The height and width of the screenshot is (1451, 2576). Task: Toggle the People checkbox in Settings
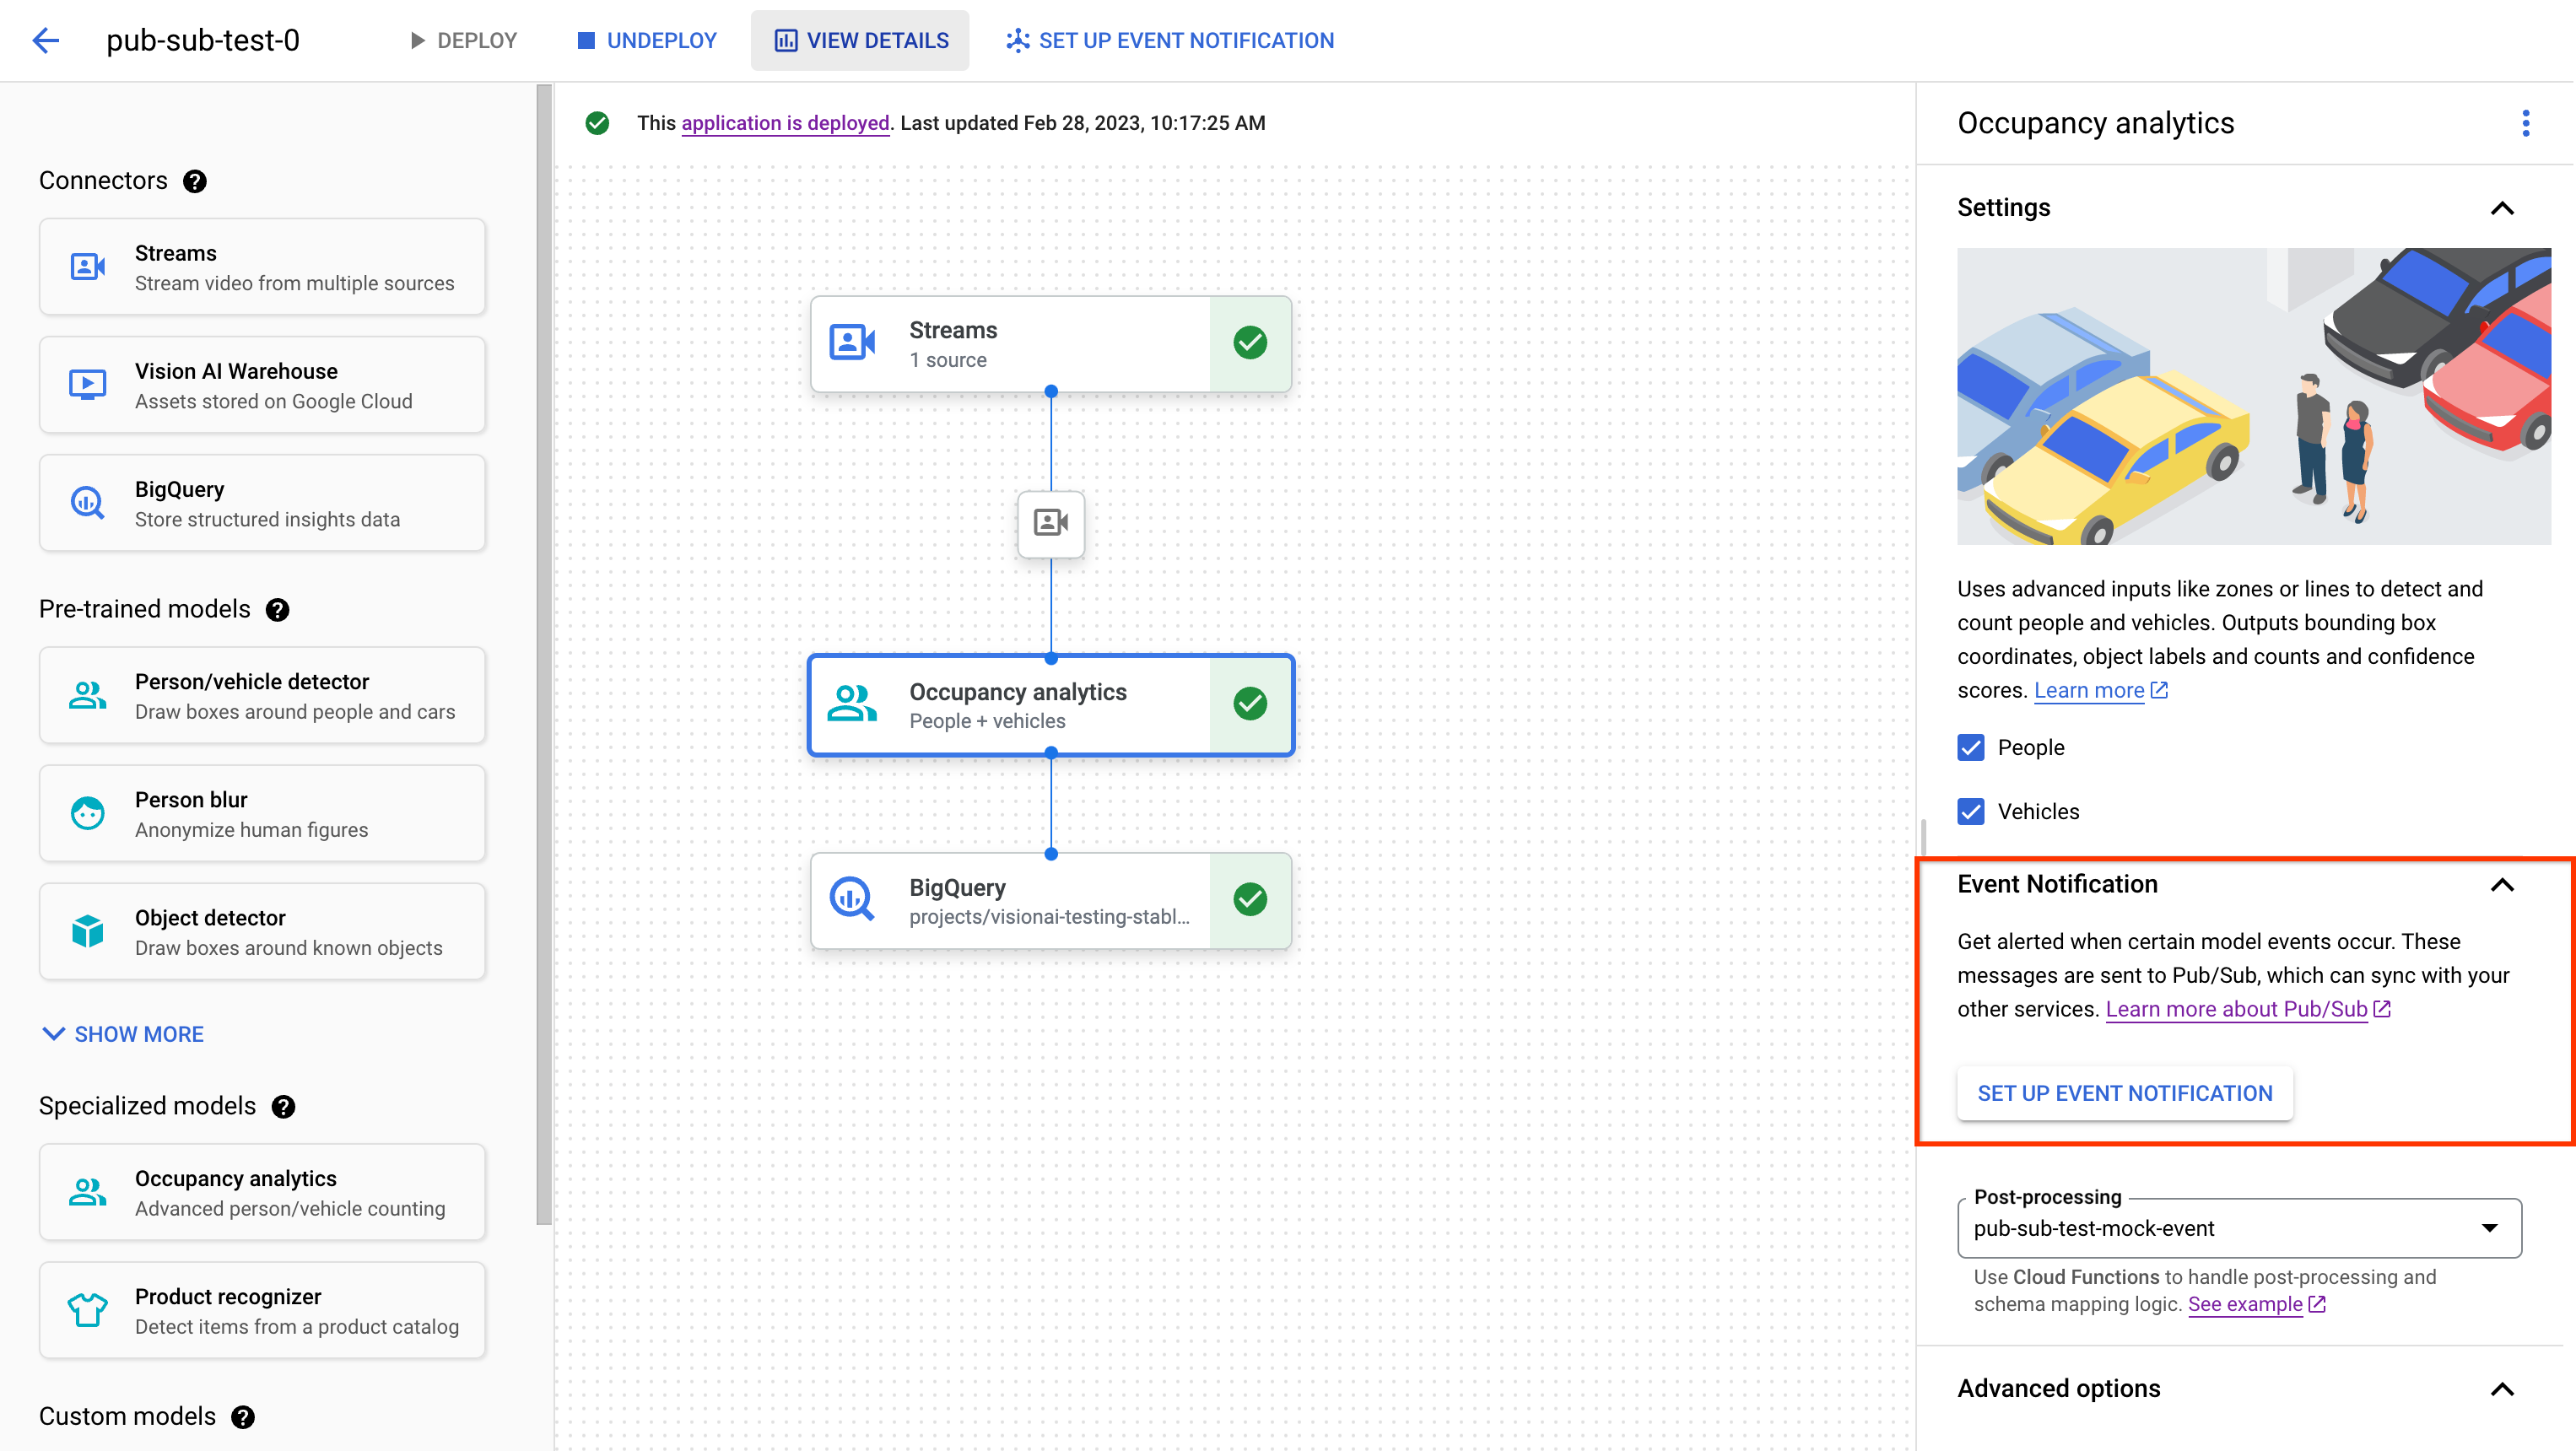[1971, 747]
